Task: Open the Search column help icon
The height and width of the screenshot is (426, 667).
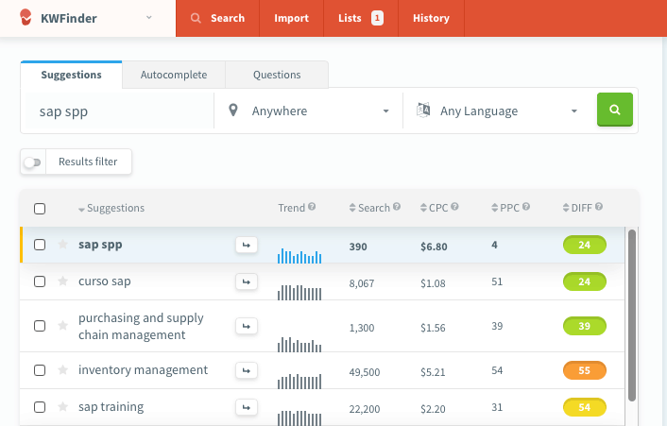Action: pos(397,207)
